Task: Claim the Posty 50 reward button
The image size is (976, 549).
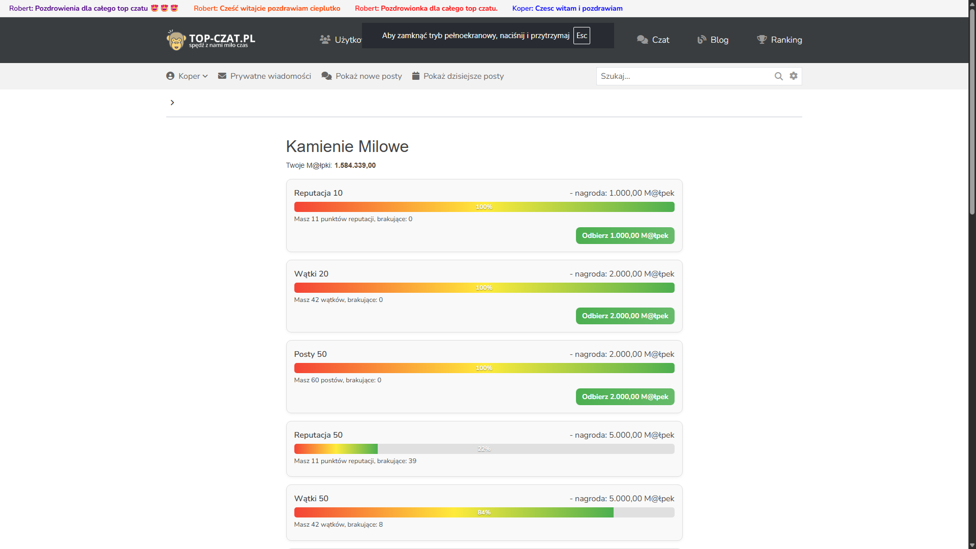Action: click(x=625, y=396)
